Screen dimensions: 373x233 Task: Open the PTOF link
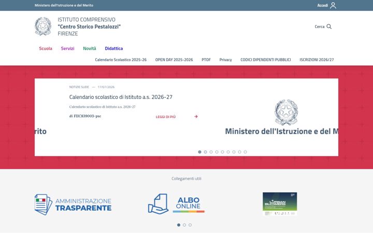click(206, 60)
